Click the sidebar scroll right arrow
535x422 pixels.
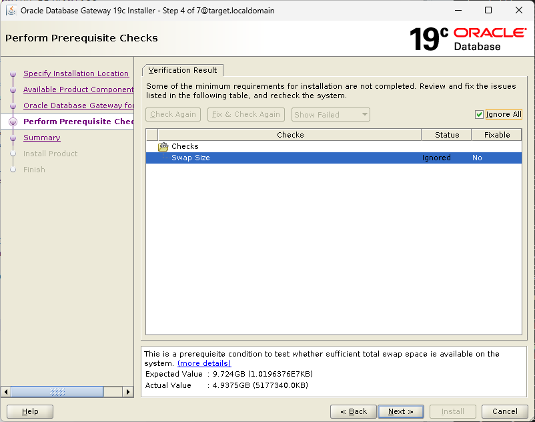click(128, 391)
